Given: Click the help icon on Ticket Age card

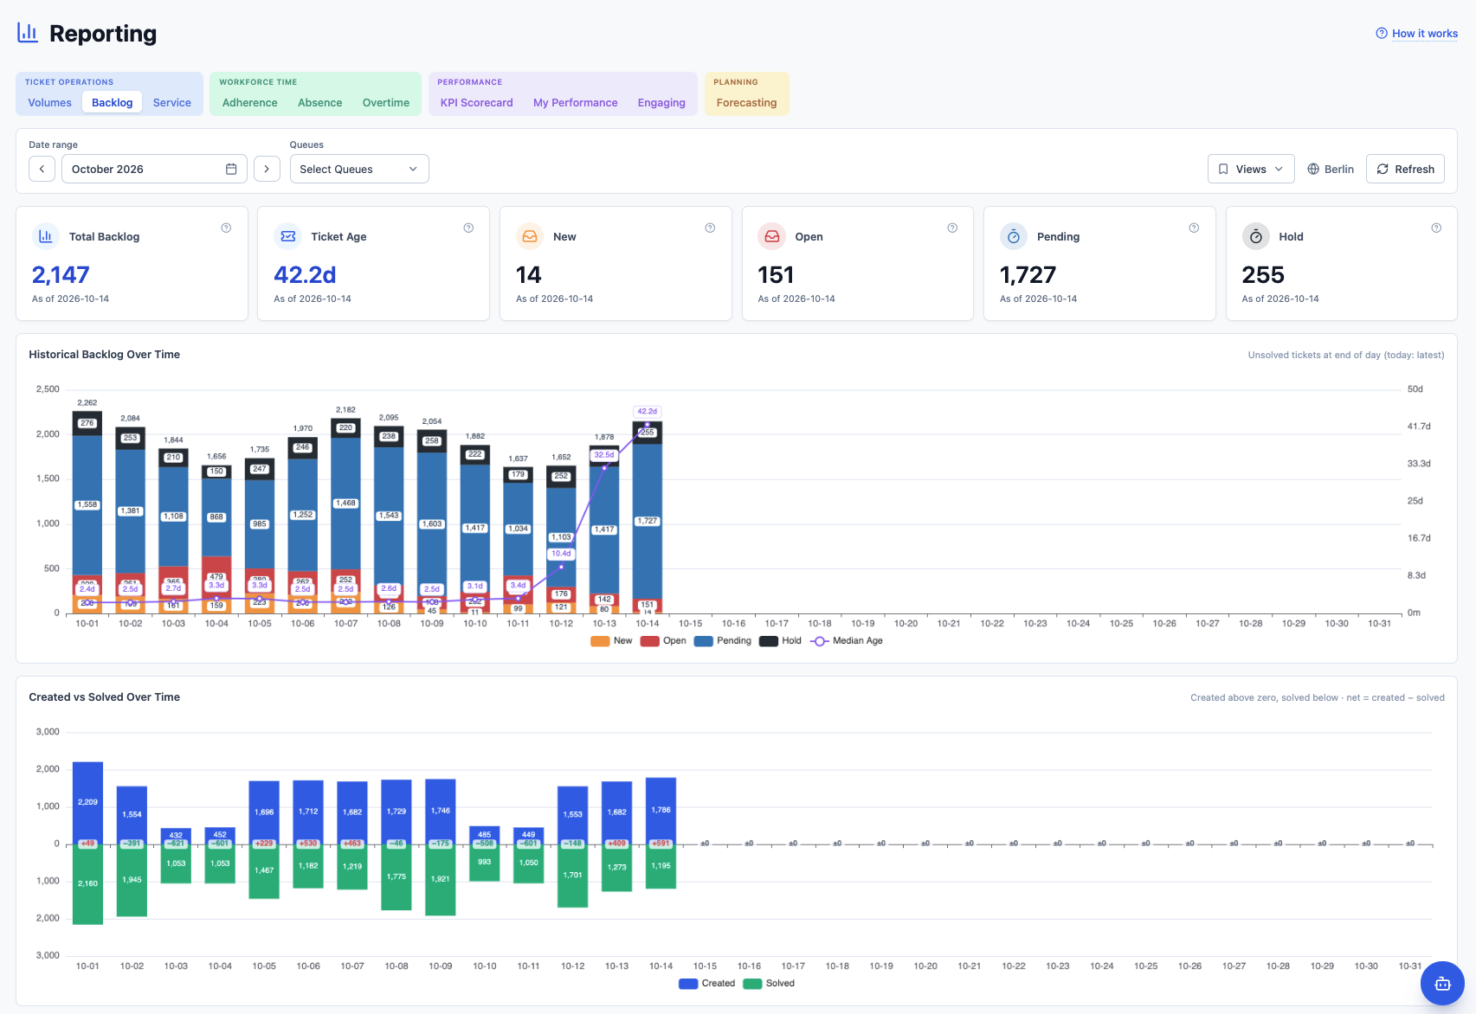Looking at the screenshot, I should click(468, 228).
